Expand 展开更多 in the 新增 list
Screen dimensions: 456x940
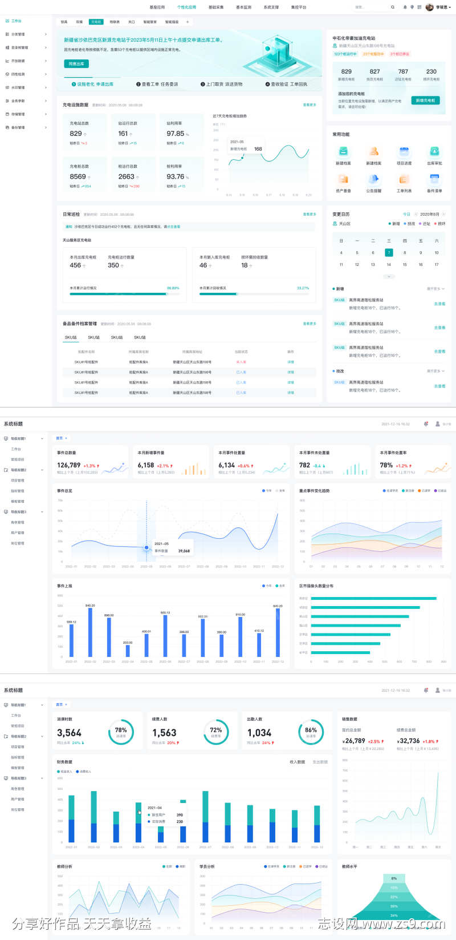pos(435,289)
